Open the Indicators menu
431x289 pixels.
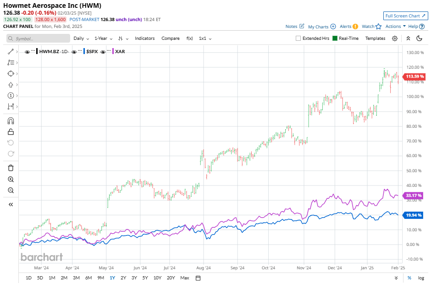[144, 38]
